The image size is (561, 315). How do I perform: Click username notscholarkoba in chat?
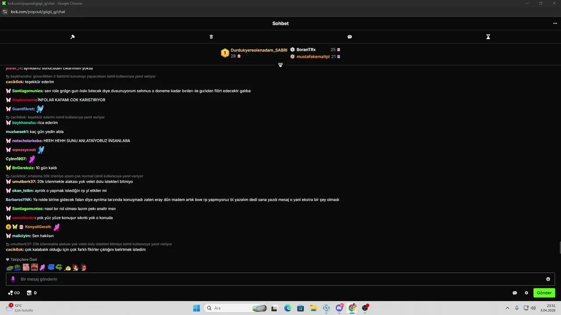tap(27, 141)
